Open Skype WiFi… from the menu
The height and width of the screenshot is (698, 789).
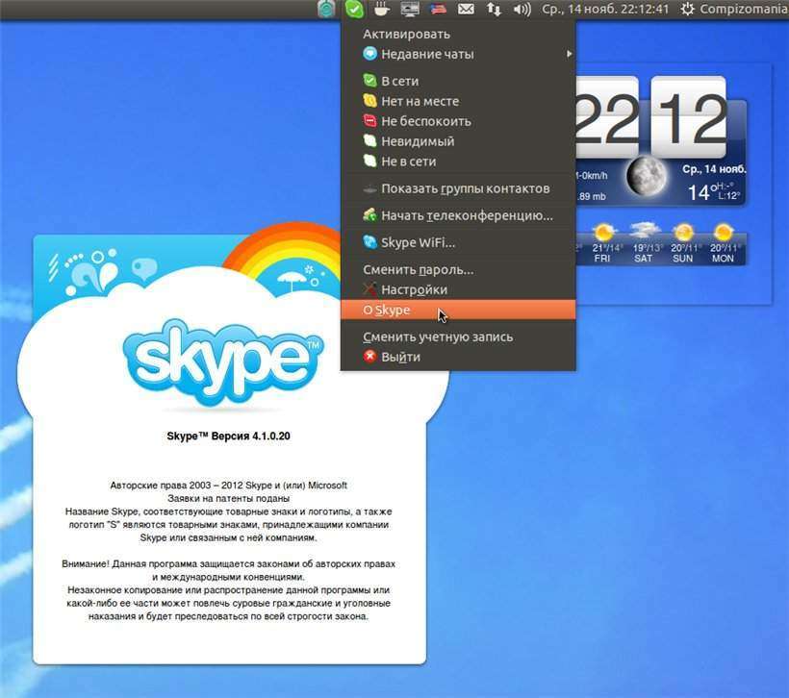pyautogui.click(x=458, y=242)
